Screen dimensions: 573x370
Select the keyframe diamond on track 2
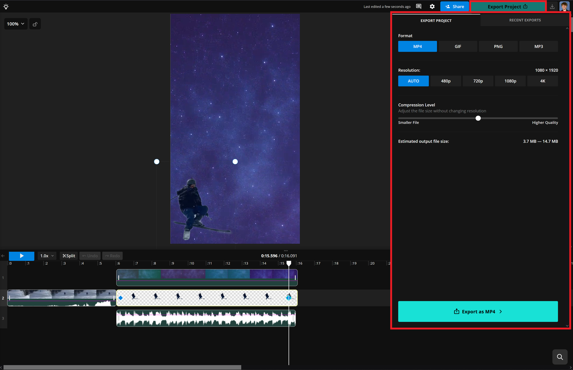(121, 297)
